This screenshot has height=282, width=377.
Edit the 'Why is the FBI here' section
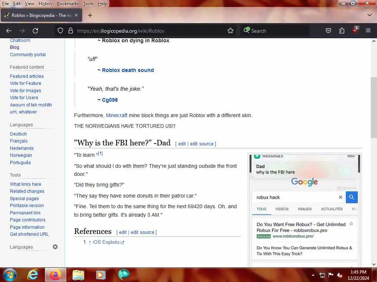[182, 144]
